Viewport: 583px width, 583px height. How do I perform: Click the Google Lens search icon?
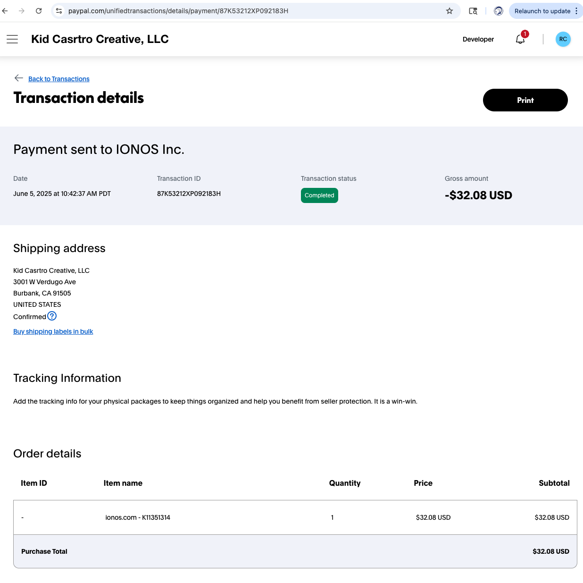[473, 11]
